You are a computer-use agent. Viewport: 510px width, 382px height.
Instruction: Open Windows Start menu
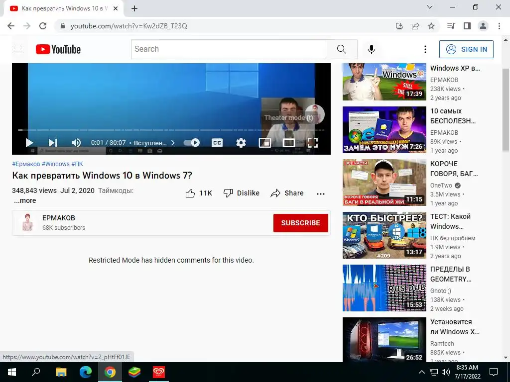(12, 372)
